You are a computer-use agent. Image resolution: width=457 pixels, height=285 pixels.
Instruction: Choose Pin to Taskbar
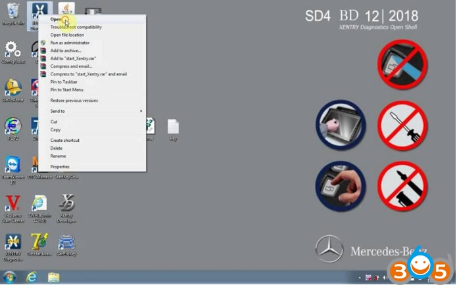point(93,82)
